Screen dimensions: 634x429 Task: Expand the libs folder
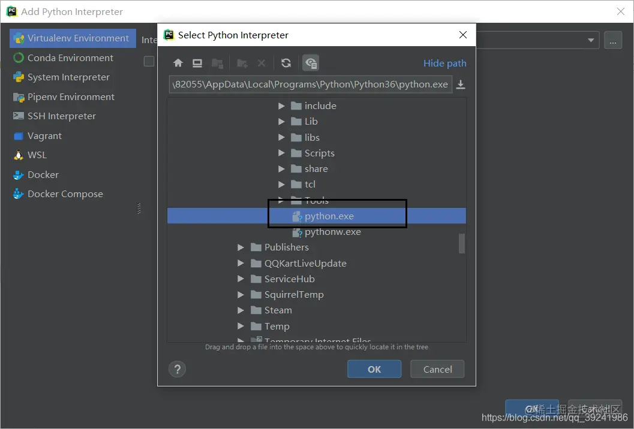[281, 137]
